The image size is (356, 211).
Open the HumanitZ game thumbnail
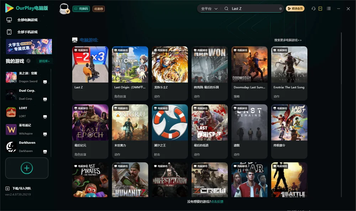[x=130, y=180]
